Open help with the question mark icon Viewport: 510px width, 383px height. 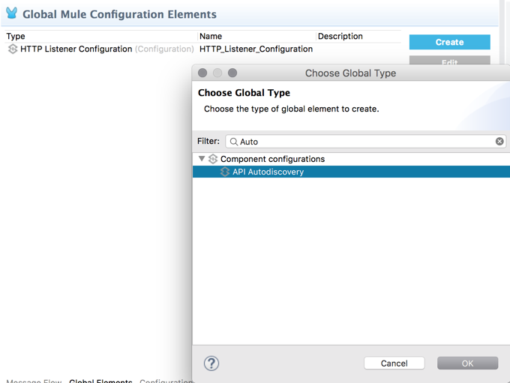pos(211,364)
